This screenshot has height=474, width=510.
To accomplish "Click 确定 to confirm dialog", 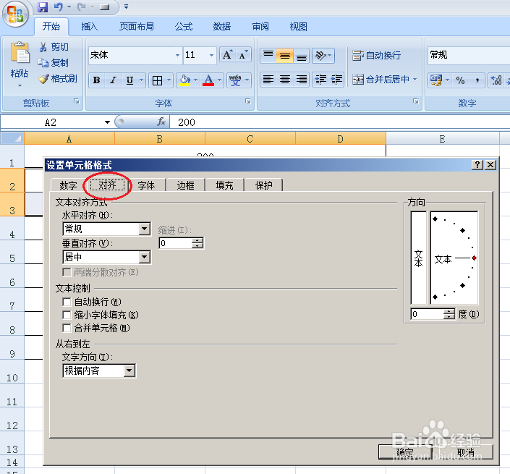I will [405, 452].
